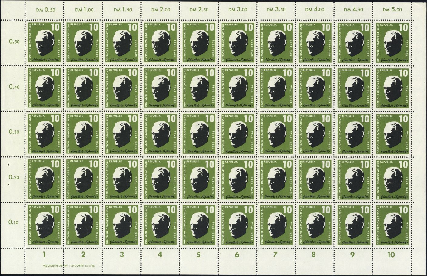Click the stamp directly above column number '10'

[392, 225]
